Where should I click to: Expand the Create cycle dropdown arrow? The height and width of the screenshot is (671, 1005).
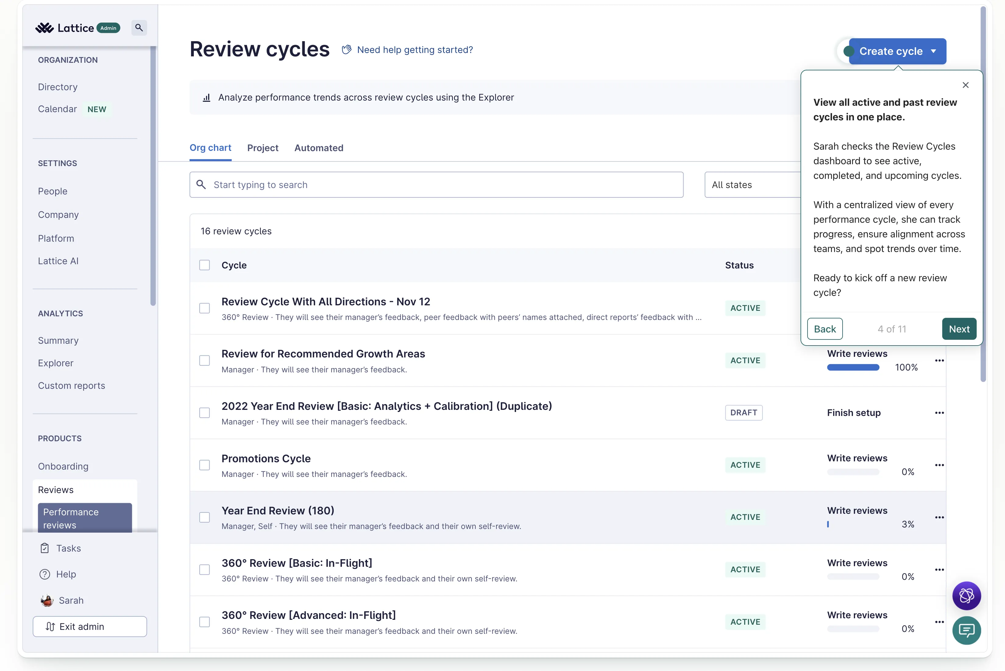[x=933, y=51]
